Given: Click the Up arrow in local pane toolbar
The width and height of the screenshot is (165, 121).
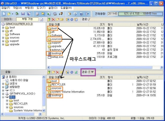Looking at the screenshot, I should pyautogui.click(x=49, y=72).
